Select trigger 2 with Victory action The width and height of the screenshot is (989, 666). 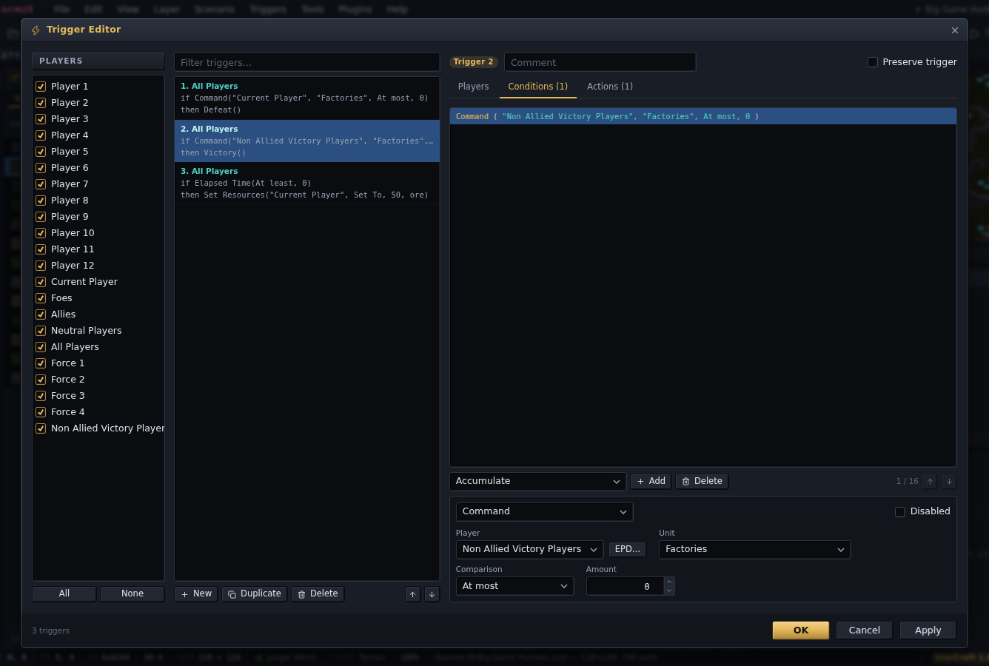pos(307,141)
